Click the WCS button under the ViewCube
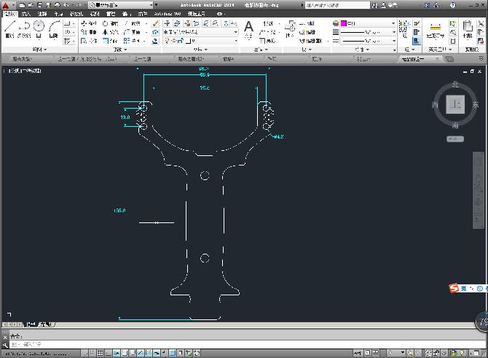The height and width of the screenshot is (358, 488). (x=455, y=139)
